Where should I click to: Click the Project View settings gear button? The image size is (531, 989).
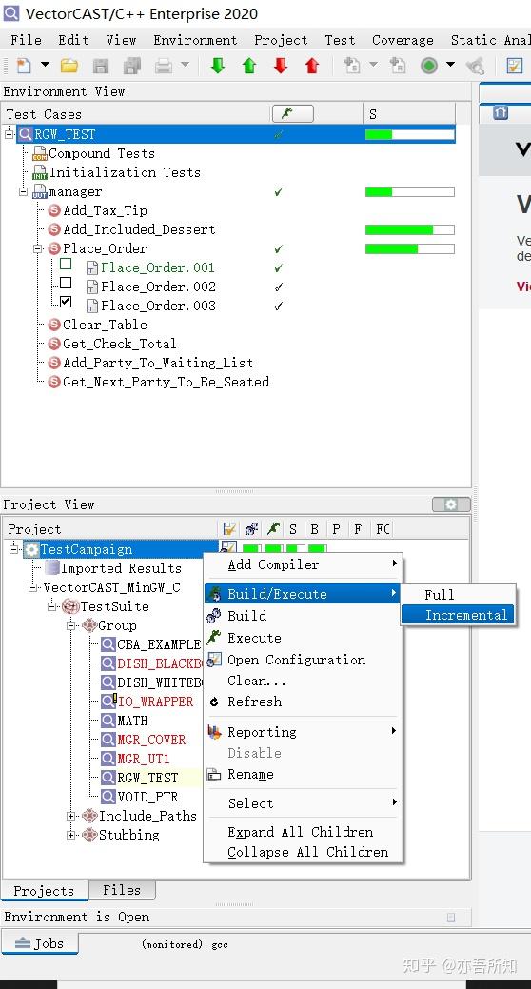(451, 504)
